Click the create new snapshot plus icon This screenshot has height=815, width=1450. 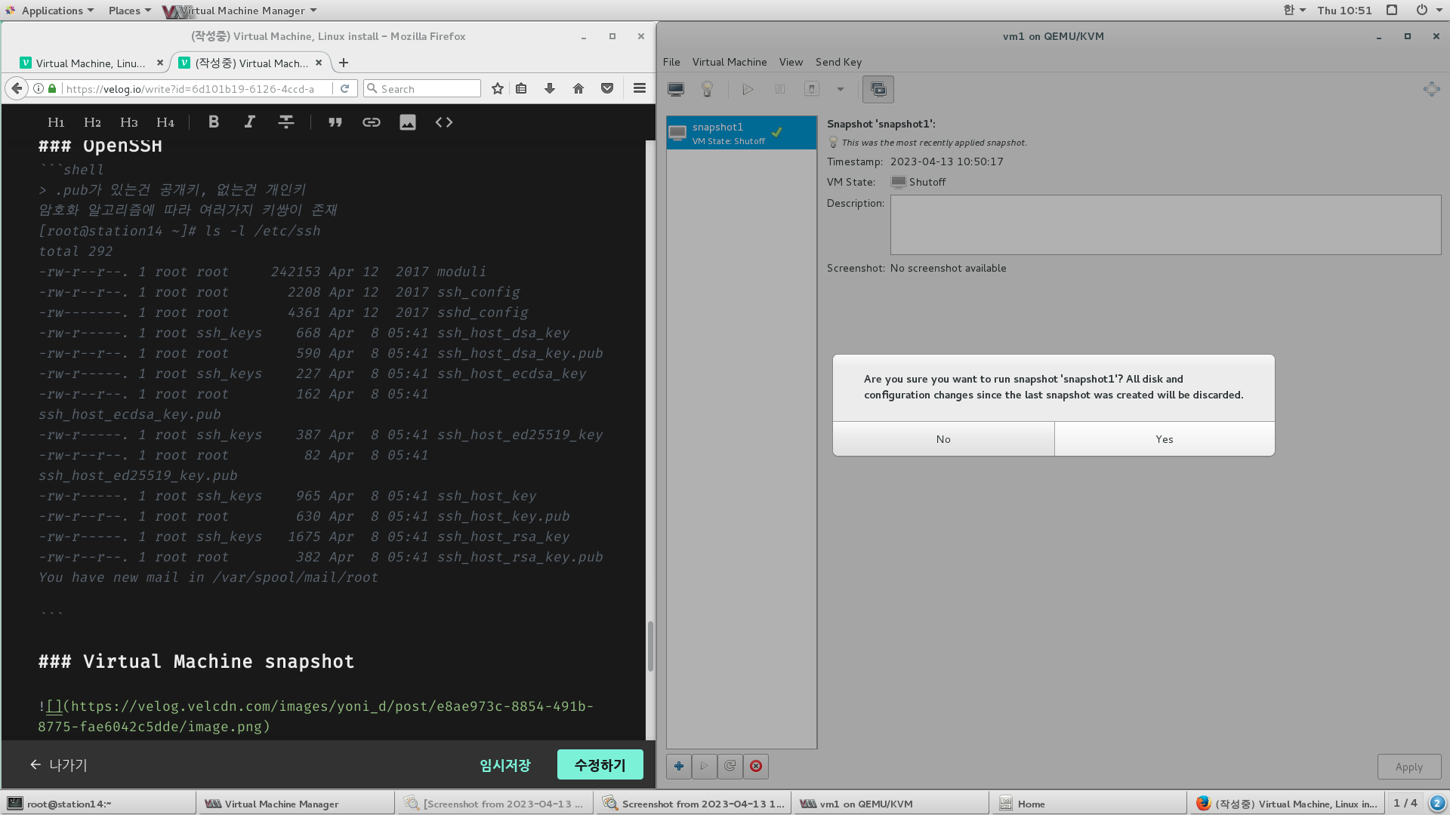tap(678, 766)
